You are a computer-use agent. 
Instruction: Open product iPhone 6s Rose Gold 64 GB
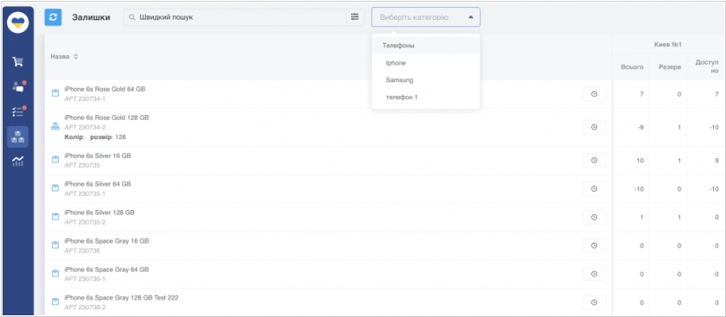click(105, 89)
